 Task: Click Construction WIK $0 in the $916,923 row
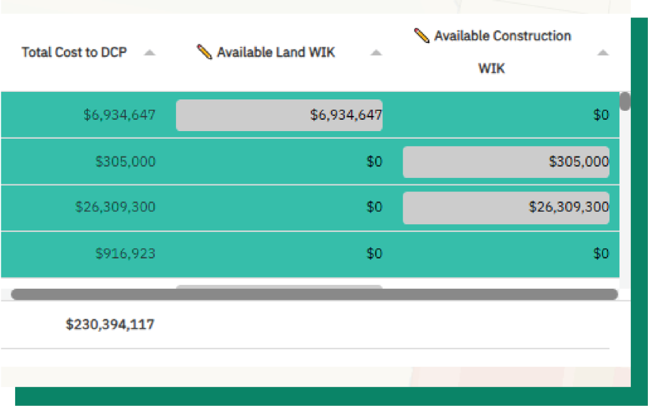click(601, 254)
